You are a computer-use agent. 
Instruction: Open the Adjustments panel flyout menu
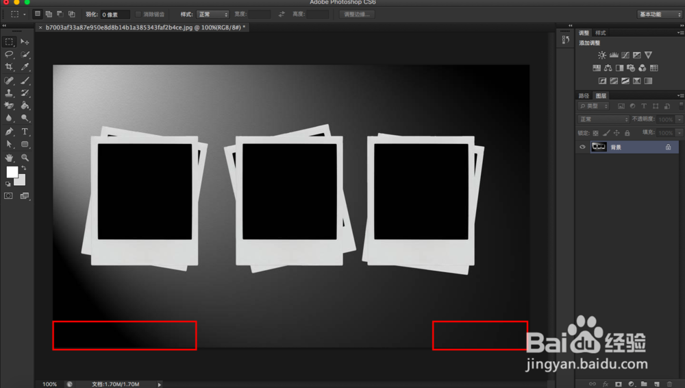click(x=680, y=33)
